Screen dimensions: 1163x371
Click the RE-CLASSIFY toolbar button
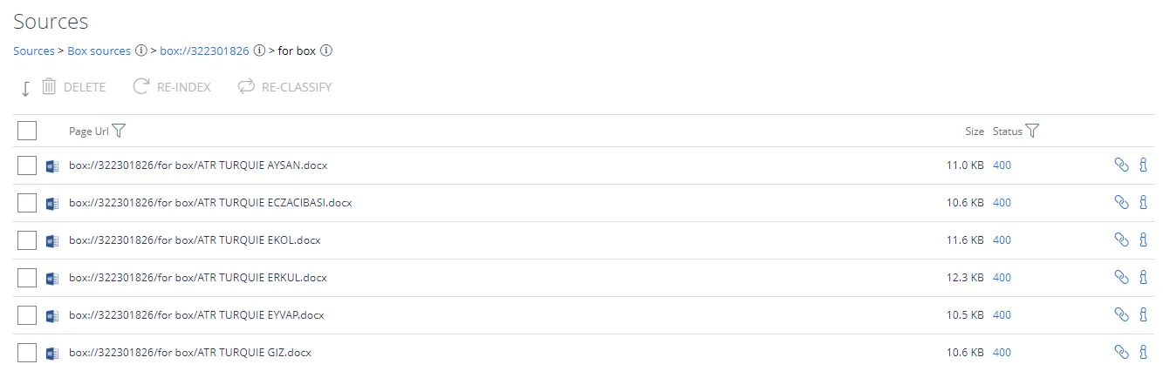(x=284, y=87)
